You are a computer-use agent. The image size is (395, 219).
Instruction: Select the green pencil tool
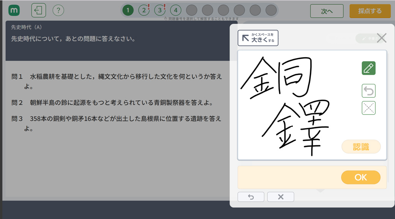coord(368,68)
